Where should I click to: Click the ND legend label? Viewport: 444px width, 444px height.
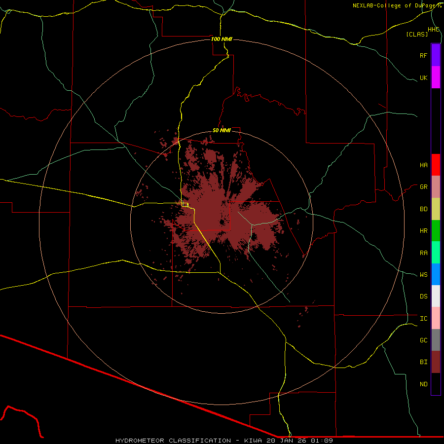(423, 384)
